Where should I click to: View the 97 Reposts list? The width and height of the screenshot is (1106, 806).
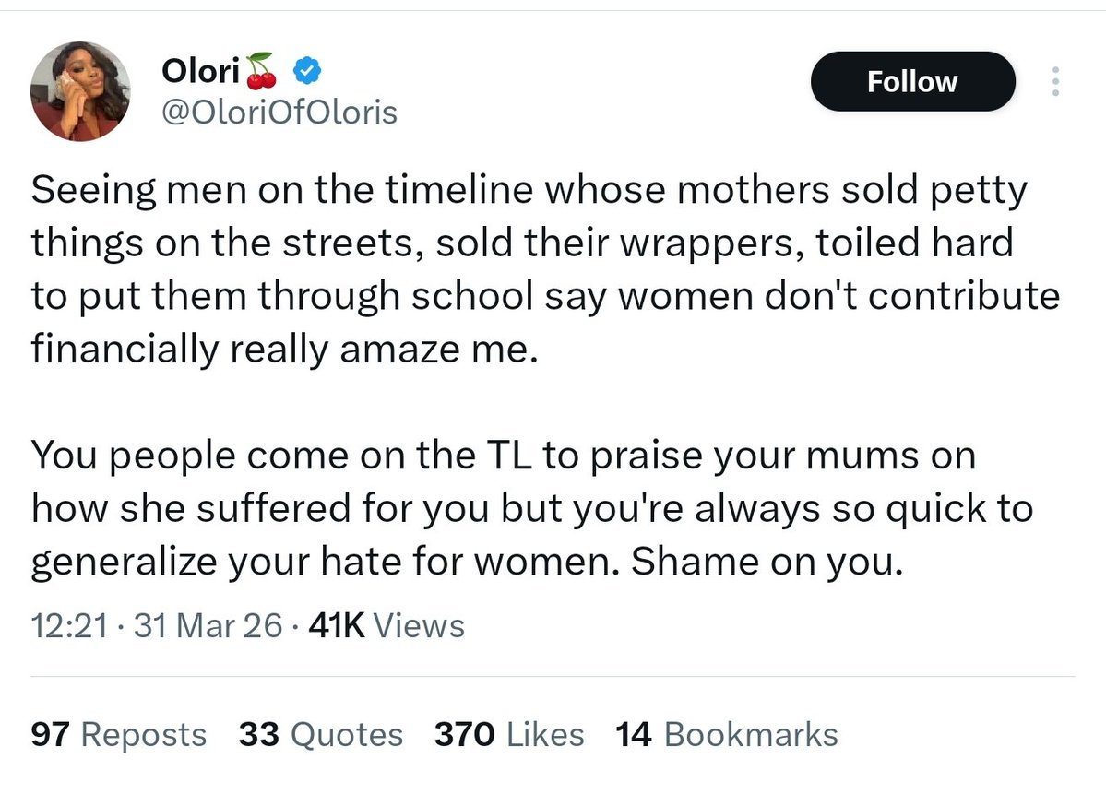coord(119,734)
